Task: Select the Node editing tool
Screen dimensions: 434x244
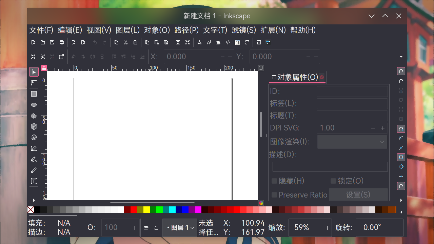Action: click(x=34, y=83)
